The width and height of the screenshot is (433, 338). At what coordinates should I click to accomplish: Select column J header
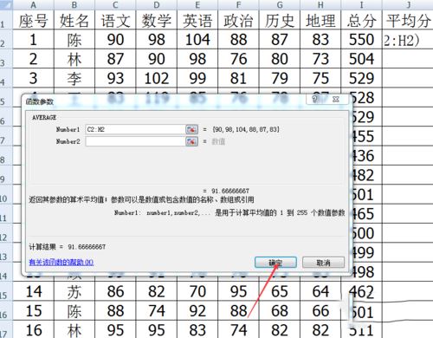point(408,5)
